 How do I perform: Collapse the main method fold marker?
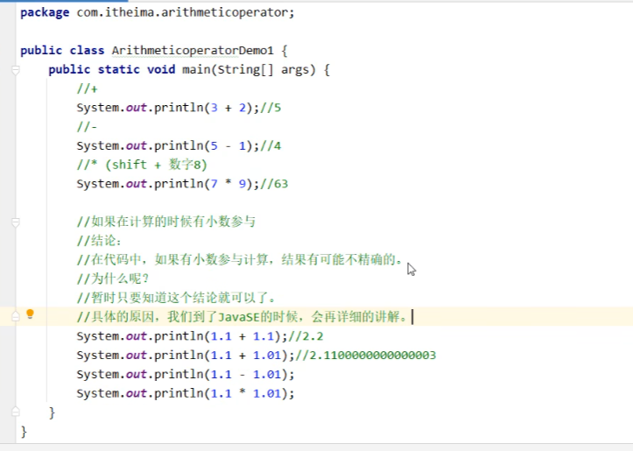[x=16, y=71]
